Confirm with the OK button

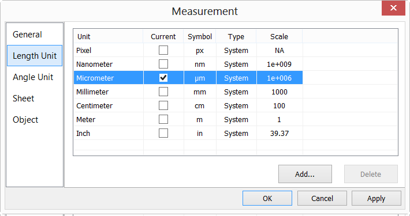click(267, 198)
